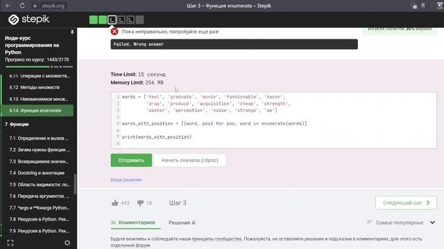Viewport: 444px width, 249px height.
Task: Open the last gray step square
Action: tap(139, 20)
